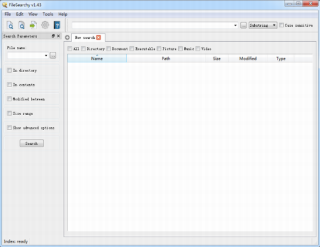Expand the top search query dropdown arrow

pos(235,26)
